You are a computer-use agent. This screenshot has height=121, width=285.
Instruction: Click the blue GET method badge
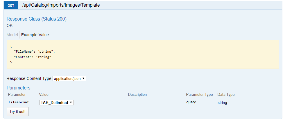pyautogui.click(x=11, y=5)
